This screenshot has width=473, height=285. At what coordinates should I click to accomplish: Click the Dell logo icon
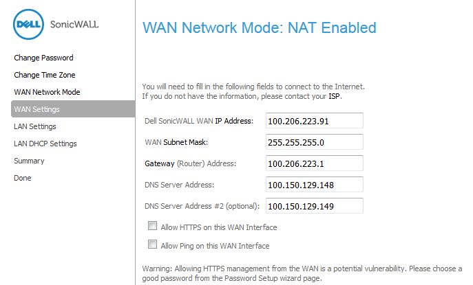(28, 24)
